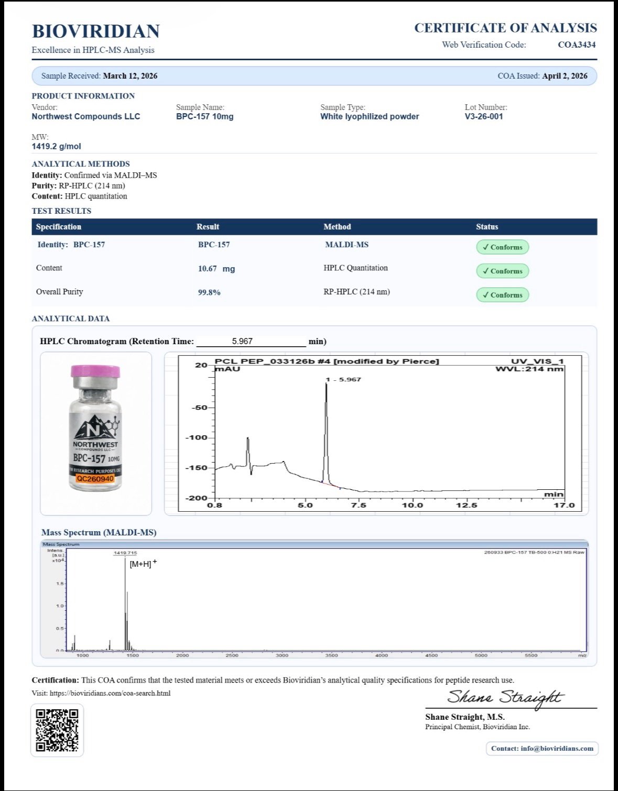Click the Contact info@bioviridians.com button
618x791 pixels.
point(542,749)
